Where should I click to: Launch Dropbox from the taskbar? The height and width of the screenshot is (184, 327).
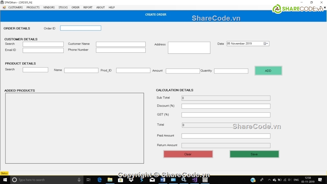pos(131,180)
